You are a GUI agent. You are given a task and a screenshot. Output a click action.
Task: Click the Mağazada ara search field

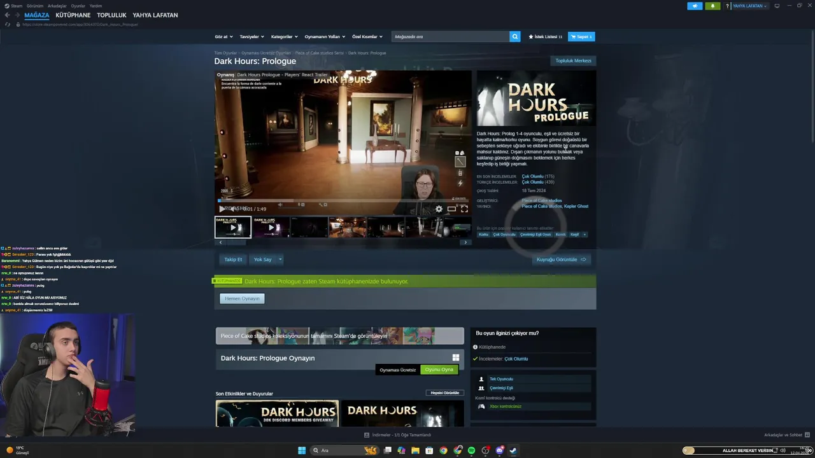coord(450,37)
